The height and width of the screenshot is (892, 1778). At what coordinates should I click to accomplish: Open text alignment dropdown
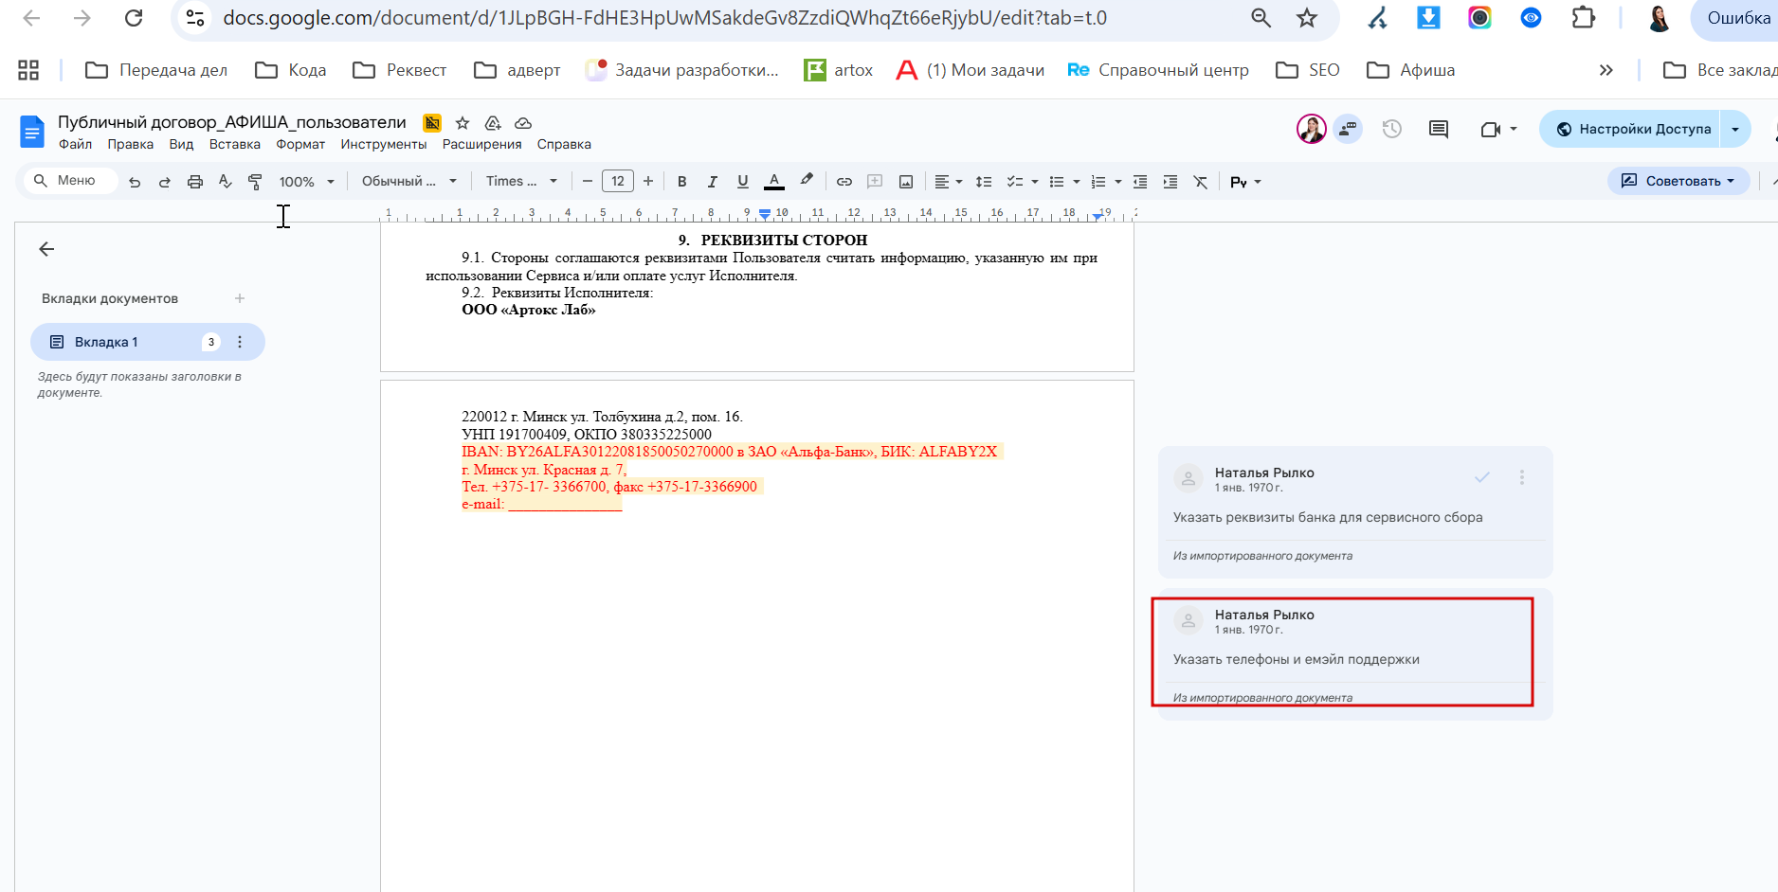[x=948, y=182]
